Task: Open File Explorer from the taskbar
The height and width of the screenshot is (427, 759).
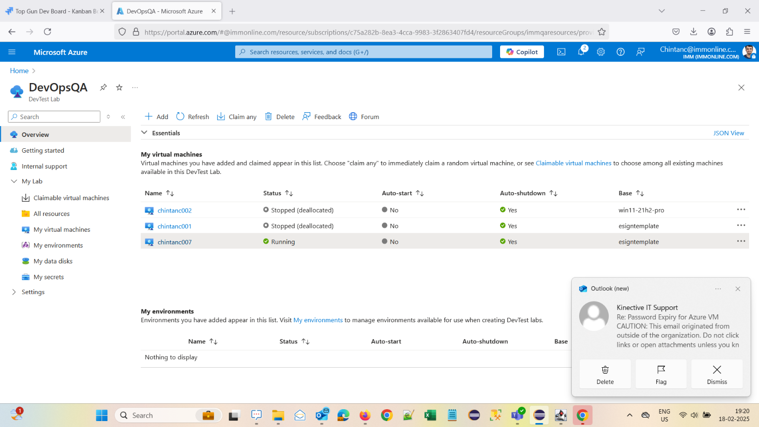Action: pyautogui.click(x=278, y=415)
